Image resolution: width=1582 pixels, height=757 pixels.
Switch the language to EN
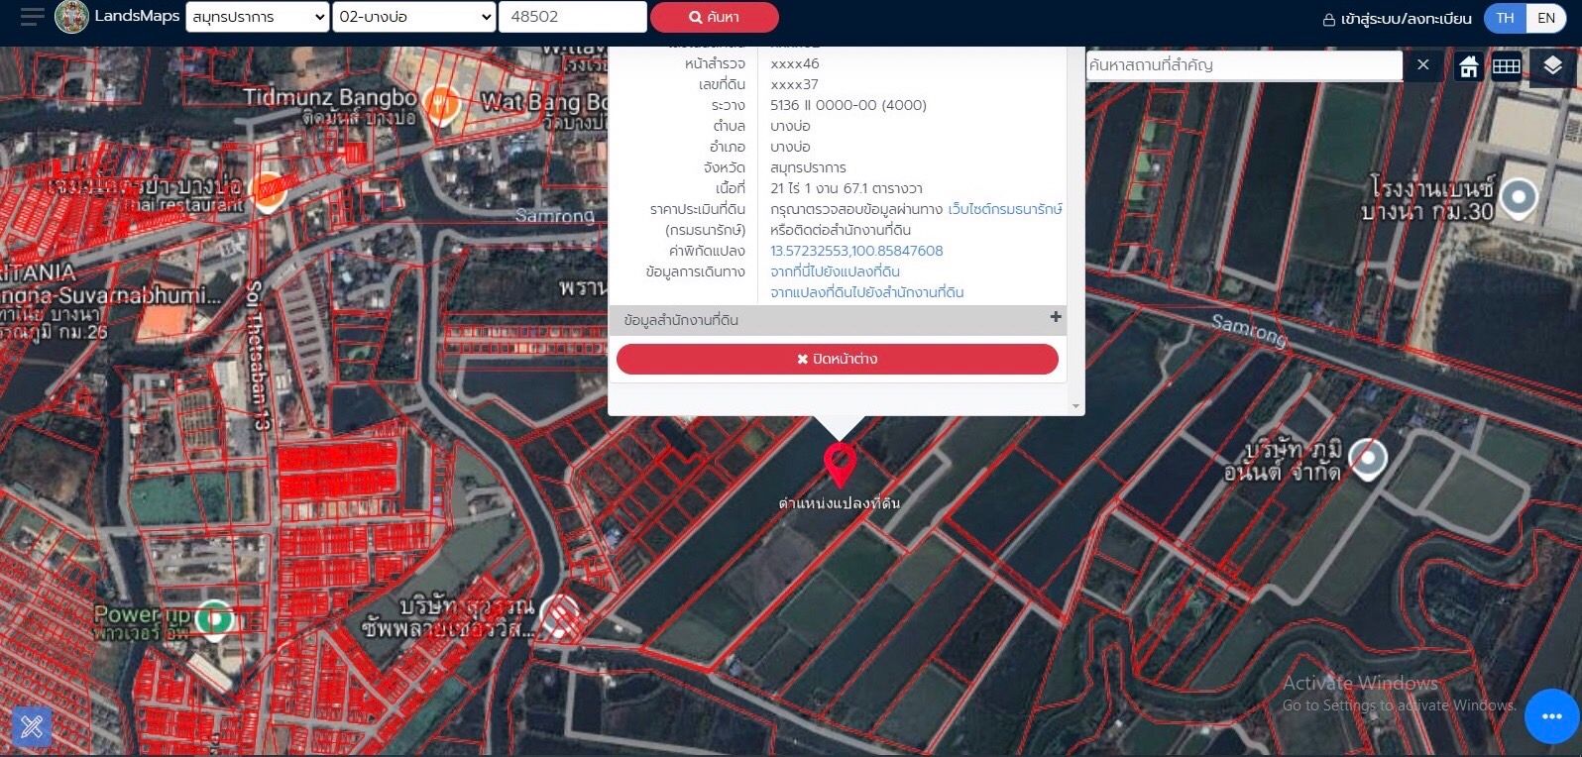tap(1546, 18)
